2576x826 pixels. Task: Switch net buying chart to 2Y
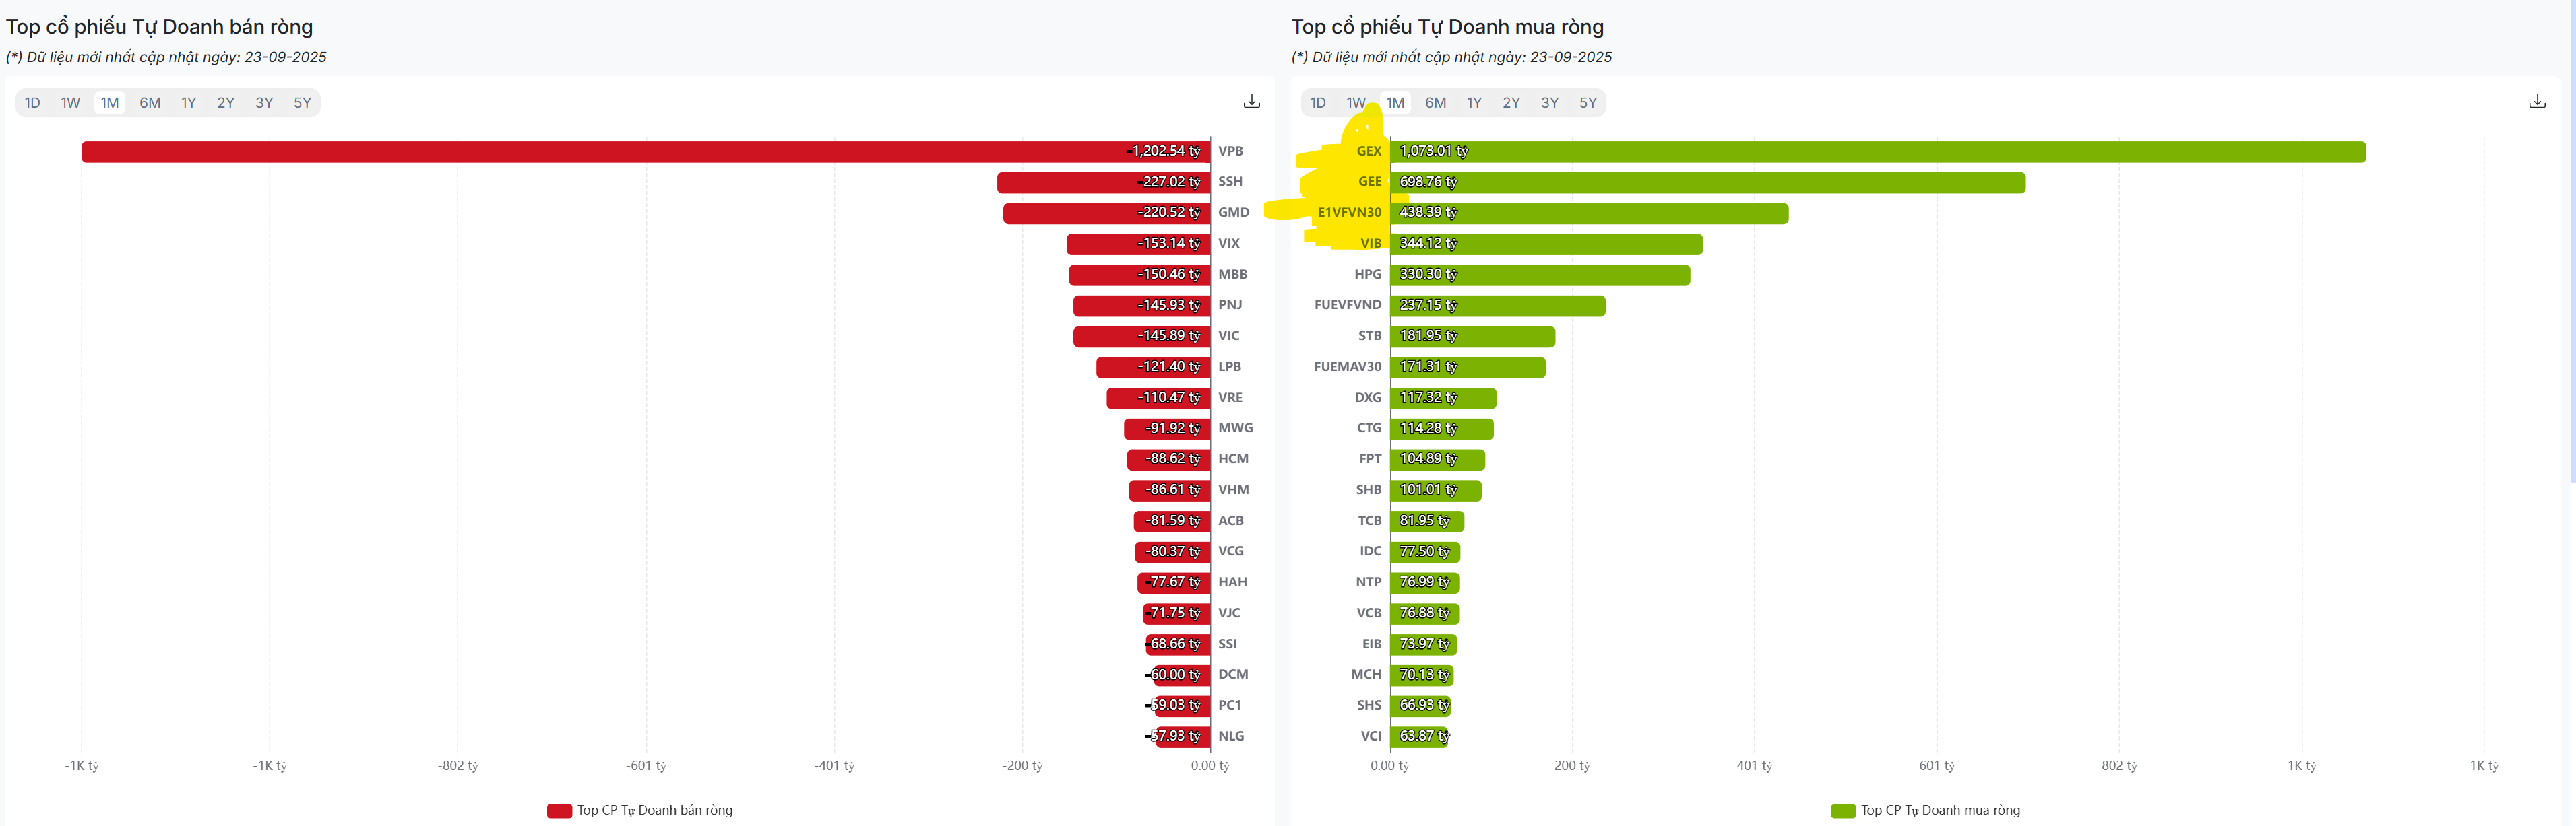[x=1511, y=103]
